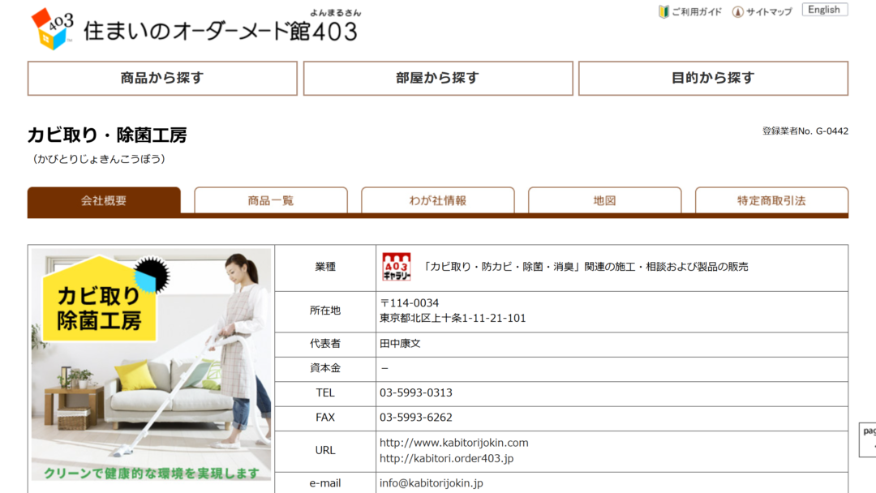This screenshot has height=493, width=876.
Task: Open the 地図 tab
Action: click(604, 200)
